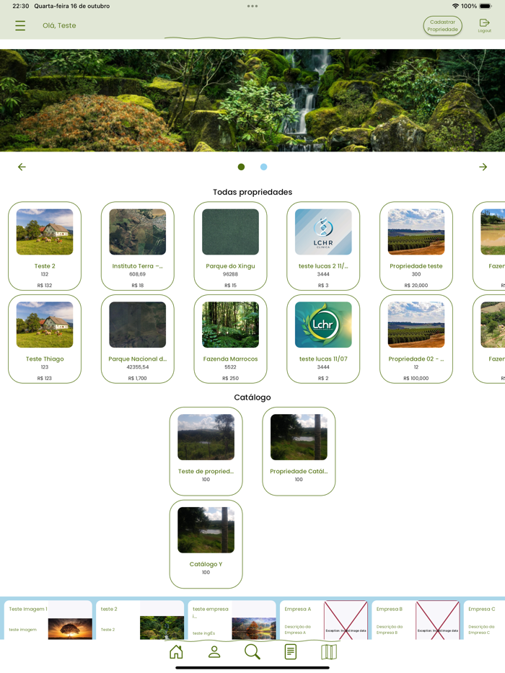
Task: Select the teste empresa company card
Action: point(232,620)
